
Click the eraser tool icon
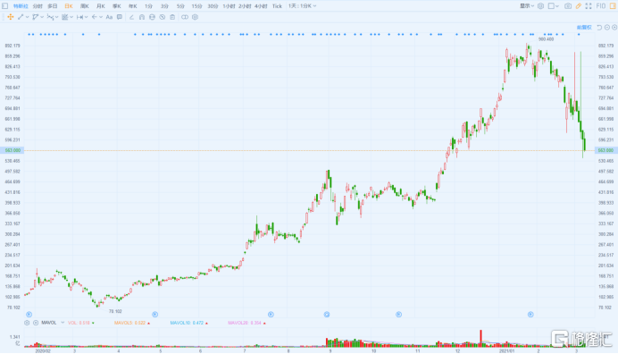(131, 17)
